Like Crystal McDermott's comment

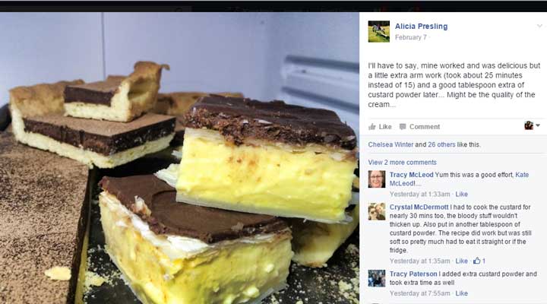click(x=461, y=261)
